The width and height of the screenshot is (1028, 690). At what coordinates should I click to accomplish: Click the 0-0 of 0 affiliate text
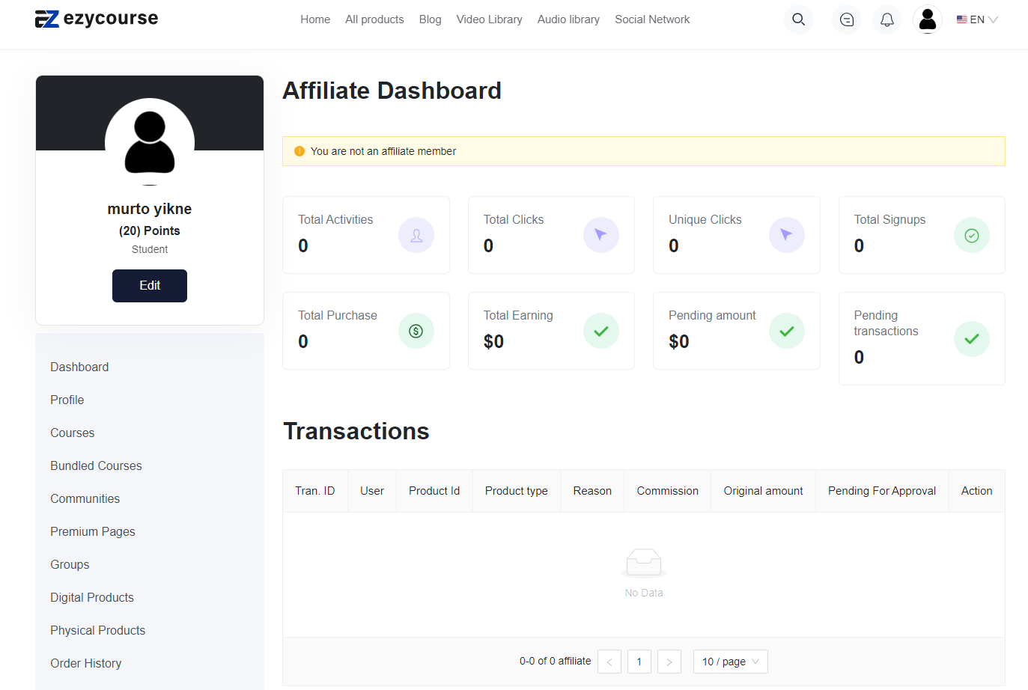(555, 661)
